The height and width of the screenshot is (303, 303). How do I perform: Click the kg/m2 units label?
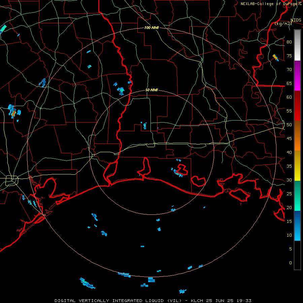[283, 24]
